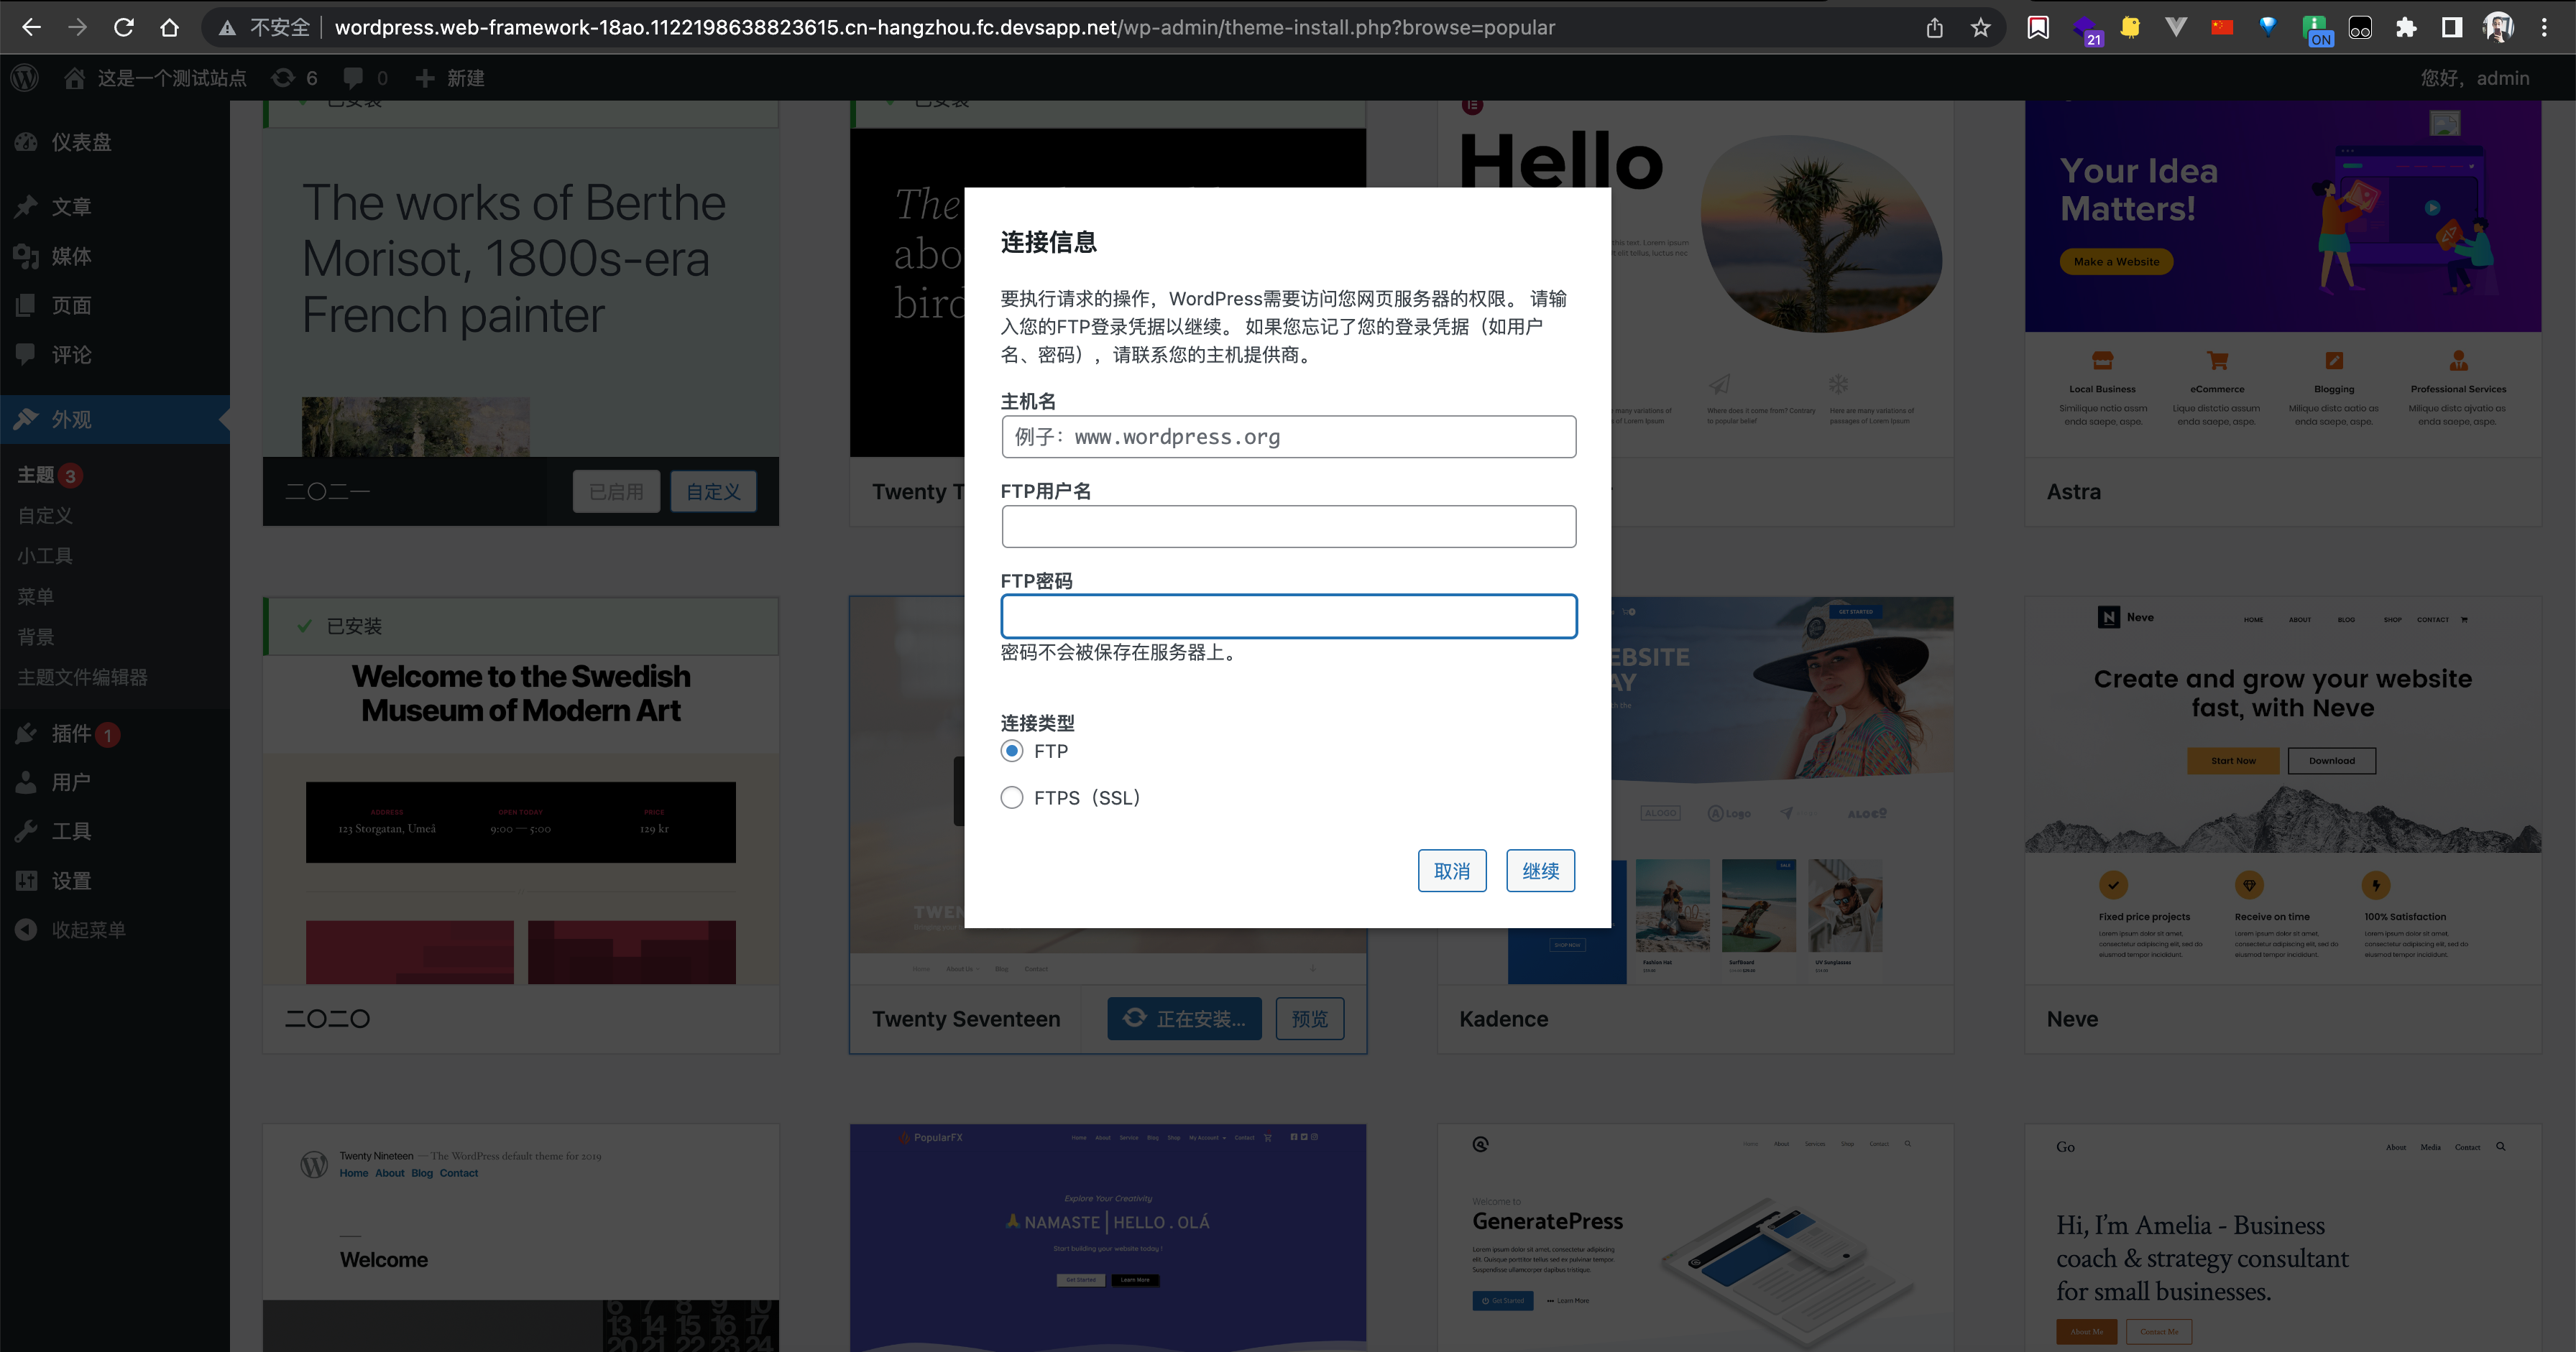Click the disabled 已启用 button
Viewport: 2576px width, 1352px height.
(x=616, y=491)
